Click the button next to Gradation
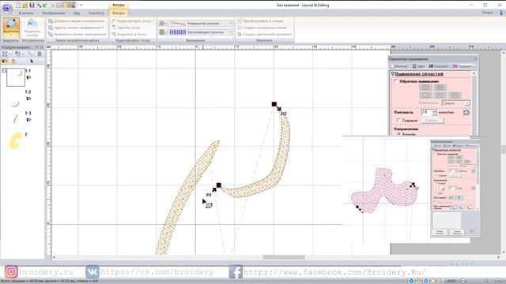The image size is (506, 284). [x=432, y=120]
